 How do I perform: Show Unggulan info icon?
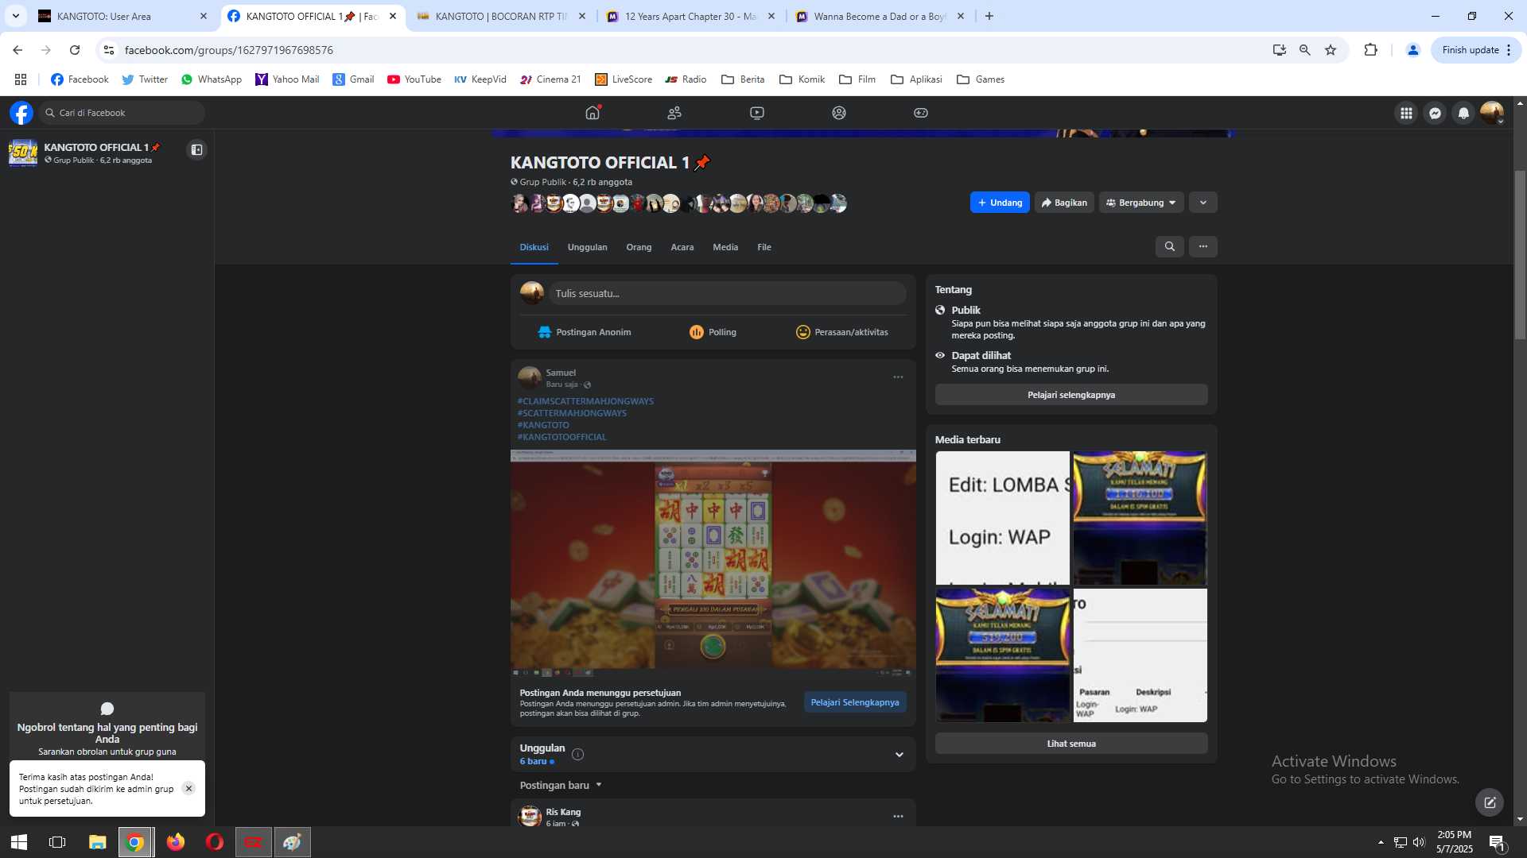(x=578, y=754)
